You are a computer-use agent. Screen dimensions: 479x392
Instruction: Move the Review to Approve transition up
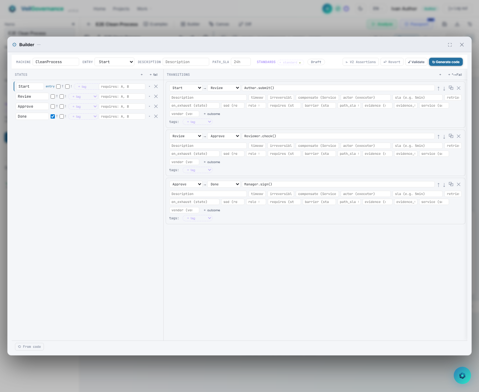click(438, 137)
